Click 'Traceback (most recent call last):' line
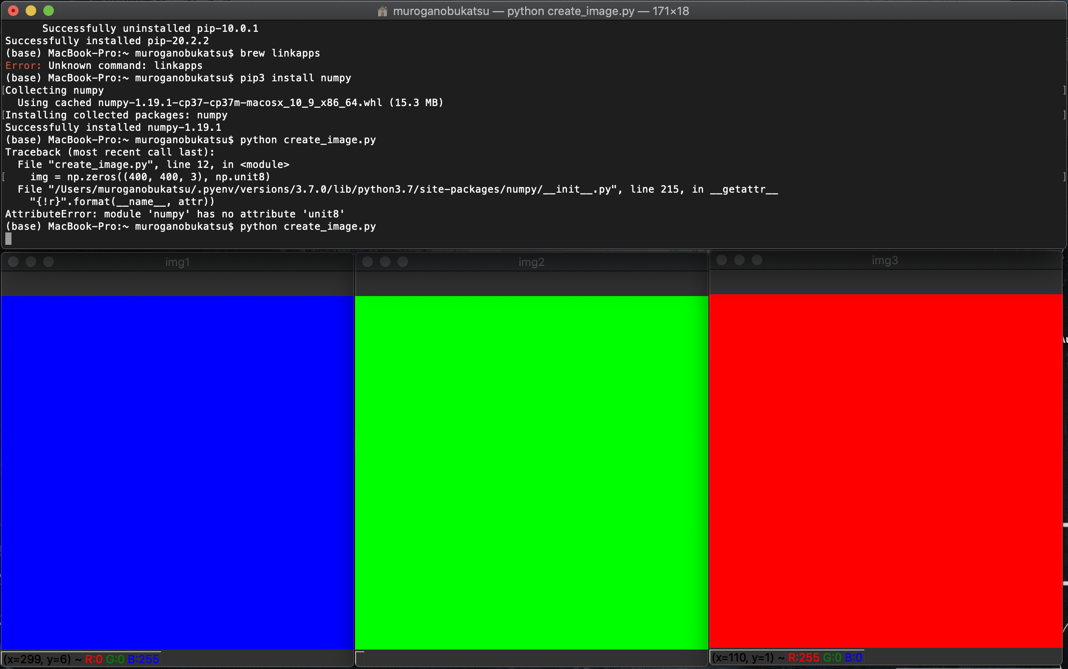This screenshot has height=669, width=1068. click(x=110, y=152)
